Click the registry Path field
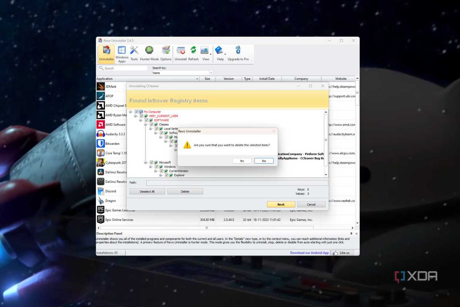 tap(237, 183)
